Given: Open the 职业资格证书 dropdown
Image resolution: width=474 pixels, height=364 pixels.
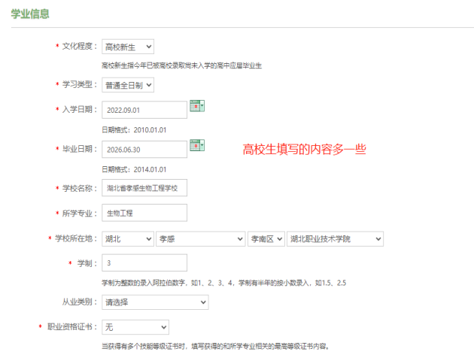Looking at the screenshot, I should click(135, 327).
